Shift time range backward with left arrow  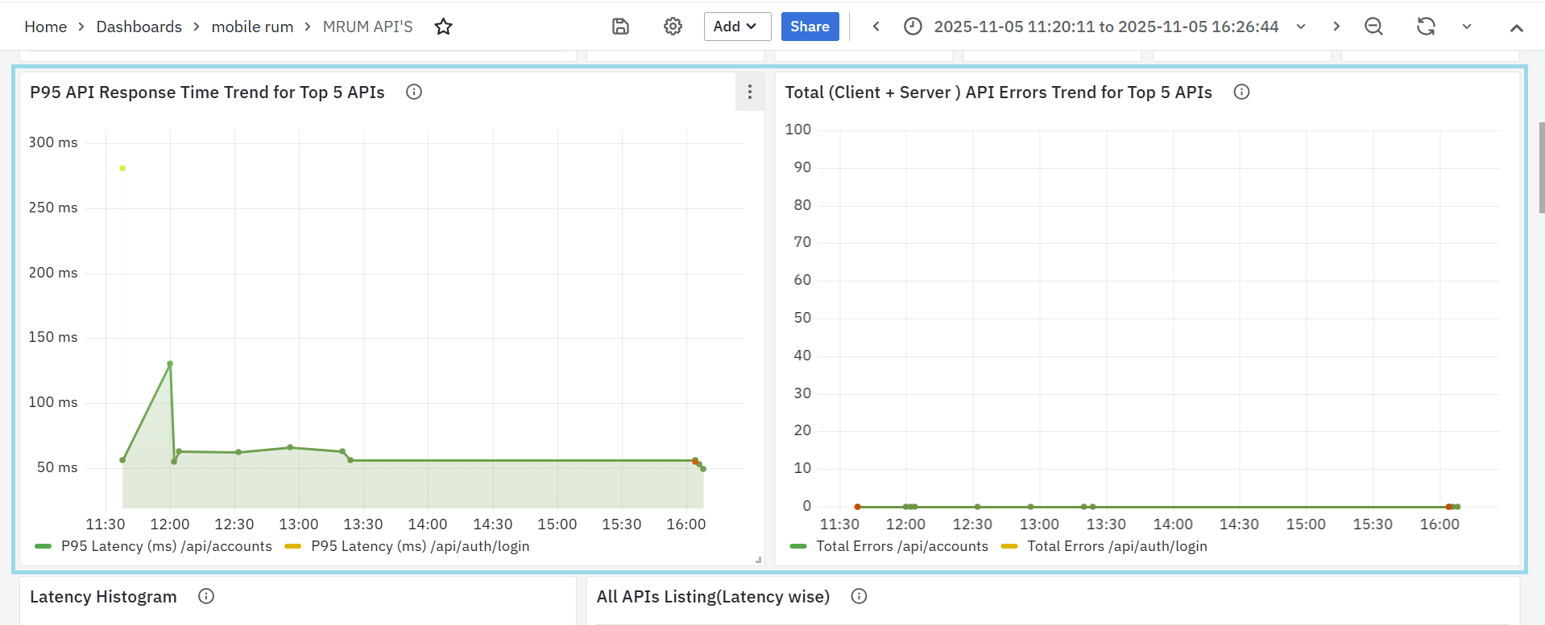[876, 27]
